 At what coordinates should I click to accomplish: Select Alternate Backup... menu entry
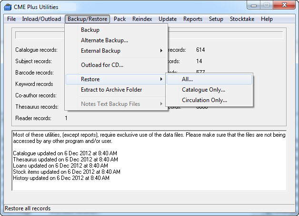(104, 40)
